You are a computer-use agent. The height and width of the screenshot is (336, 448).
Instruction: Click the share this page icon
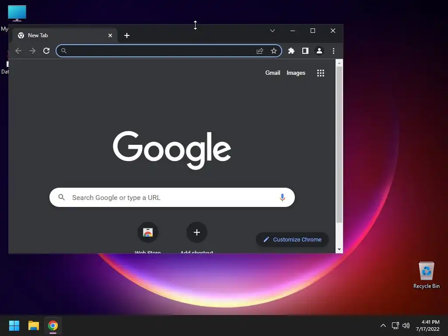(260, 51)
